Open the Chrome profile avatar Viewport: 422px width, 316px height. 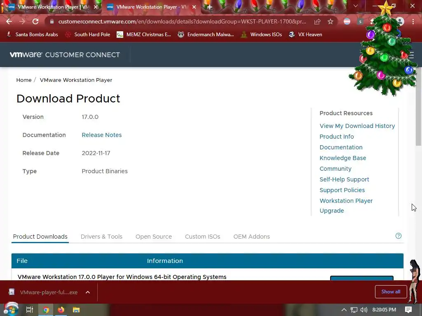tap(400, 21)
